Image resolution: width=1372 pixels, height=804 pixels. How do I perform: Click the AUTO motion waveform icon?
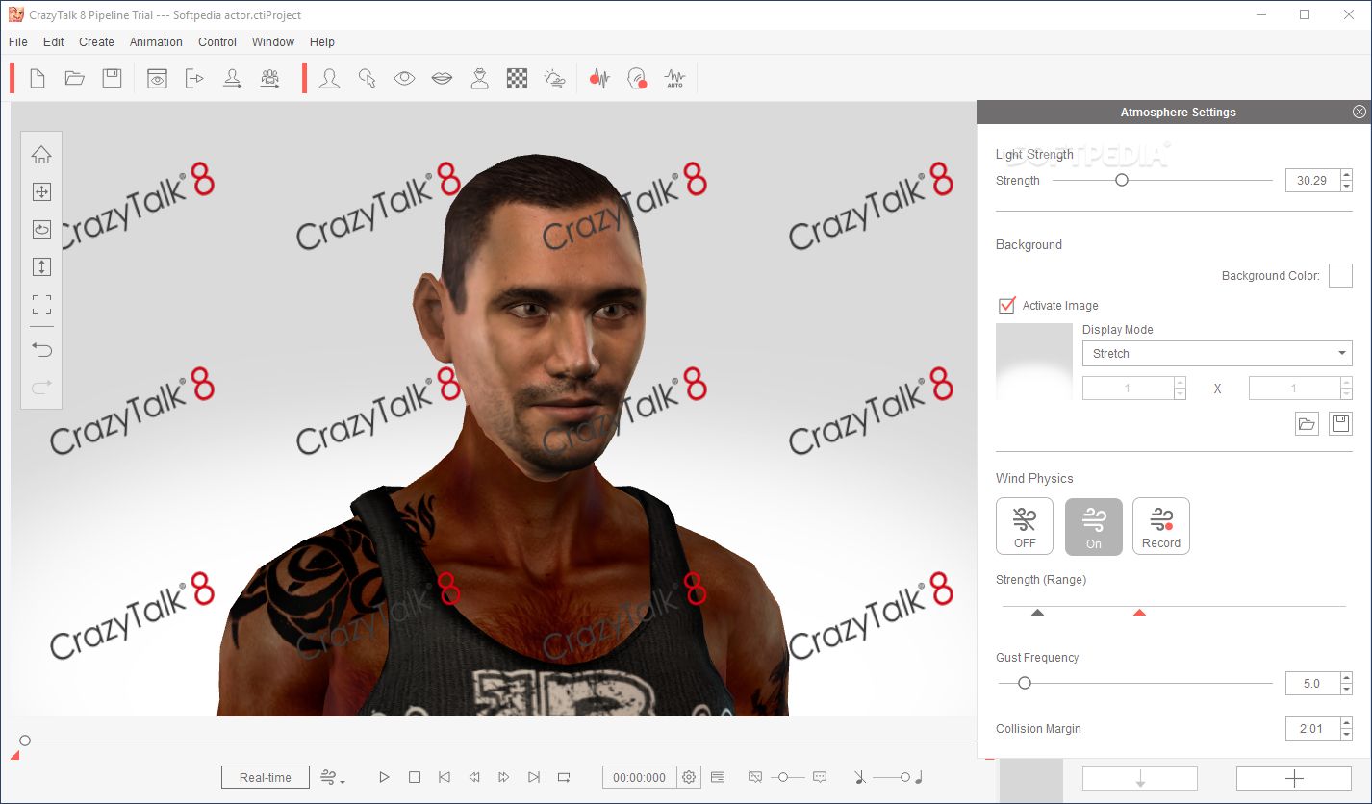click(674, 79)
